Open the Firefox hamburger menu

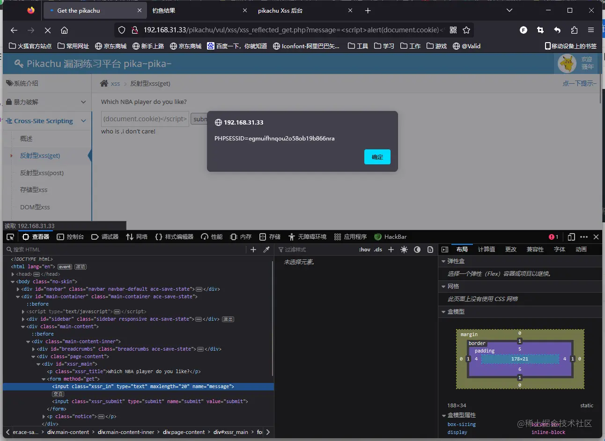(x=591, y=30)
